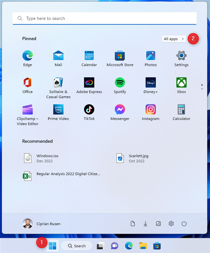Image resolution: width=210 pixels, height=253 pixels.
Task: Open the Downloads folder icon in Start footer
Action: pyautogui.click(x=145, y=224)
